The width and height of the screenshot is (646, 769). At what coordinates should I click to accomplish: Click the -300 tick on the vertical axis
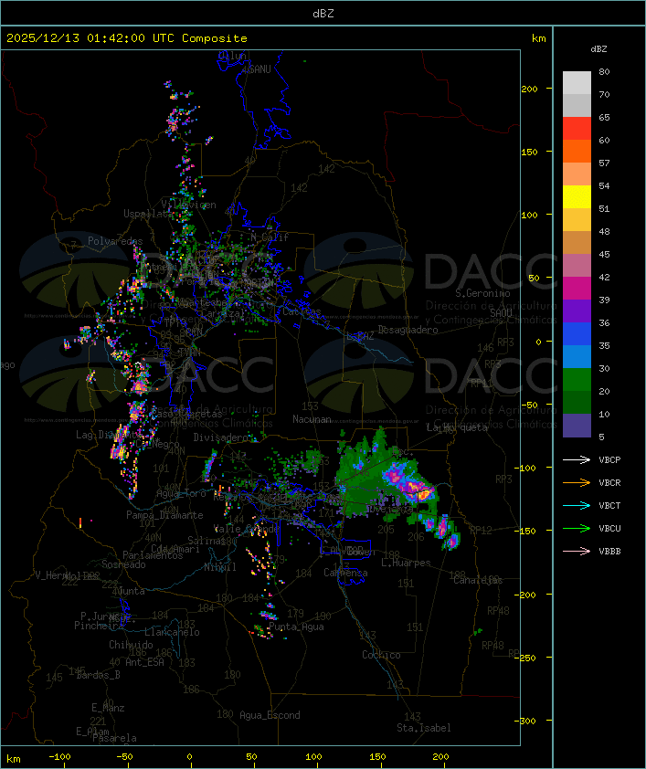(x=527, y=721)
